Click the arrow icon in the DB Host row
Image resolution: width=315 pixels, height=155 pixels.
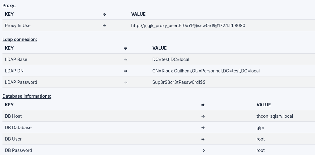click(x=203, y=116)
